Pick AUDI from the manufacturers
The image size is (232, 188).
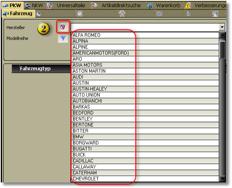145,77
